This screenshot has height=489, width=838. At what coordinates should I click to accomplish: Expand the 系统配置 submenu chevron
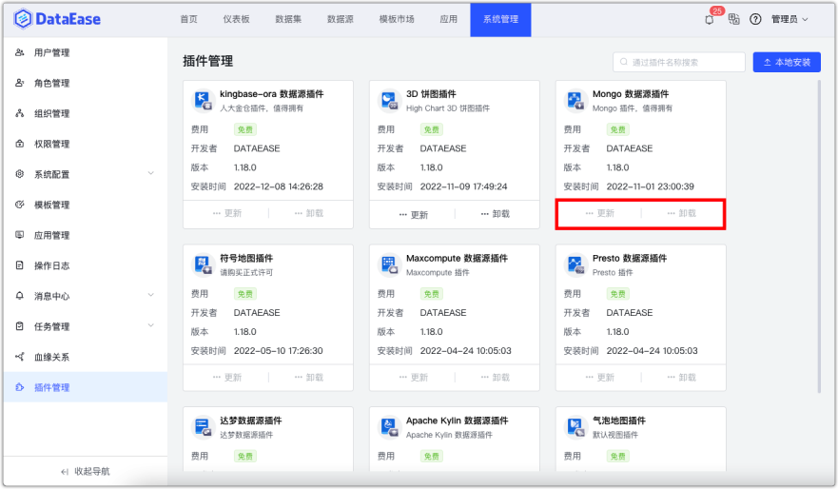tap(150, 174)
